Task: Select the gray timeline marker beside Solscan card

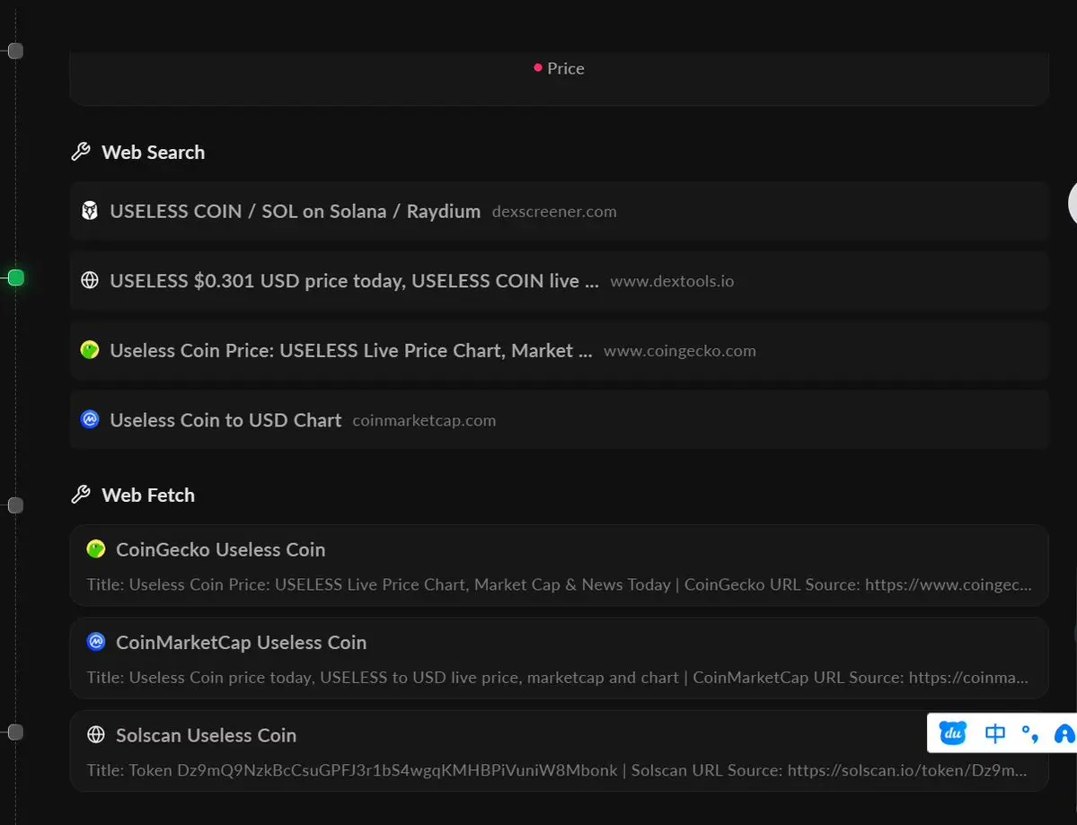Action: (15, 732)
